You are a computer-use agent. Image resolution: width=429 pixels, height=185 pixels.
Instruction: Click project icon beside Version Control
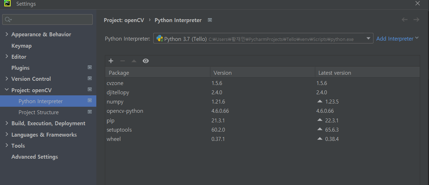click(x=90, y=78)
